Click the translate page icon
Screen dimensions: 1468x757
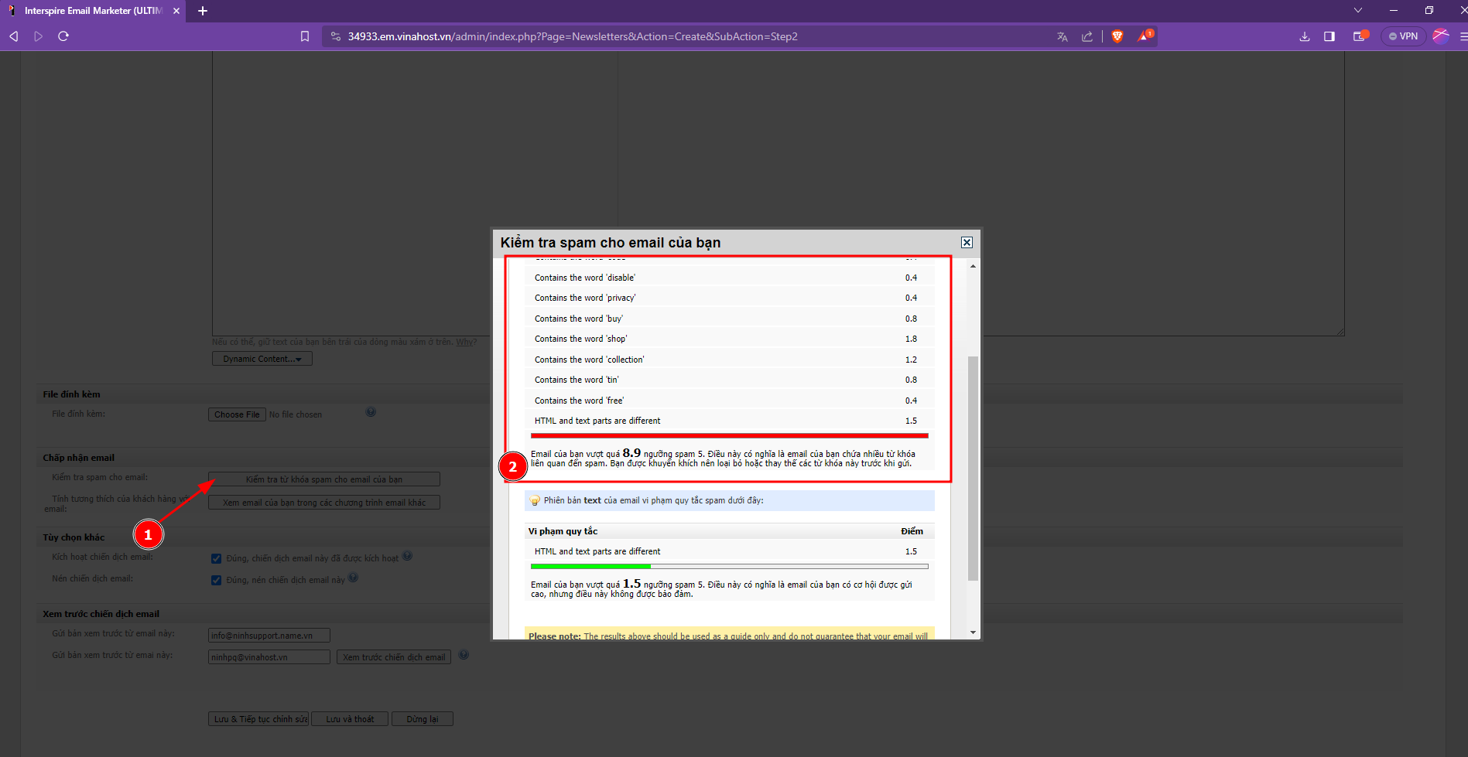(x=1062, y=36)
